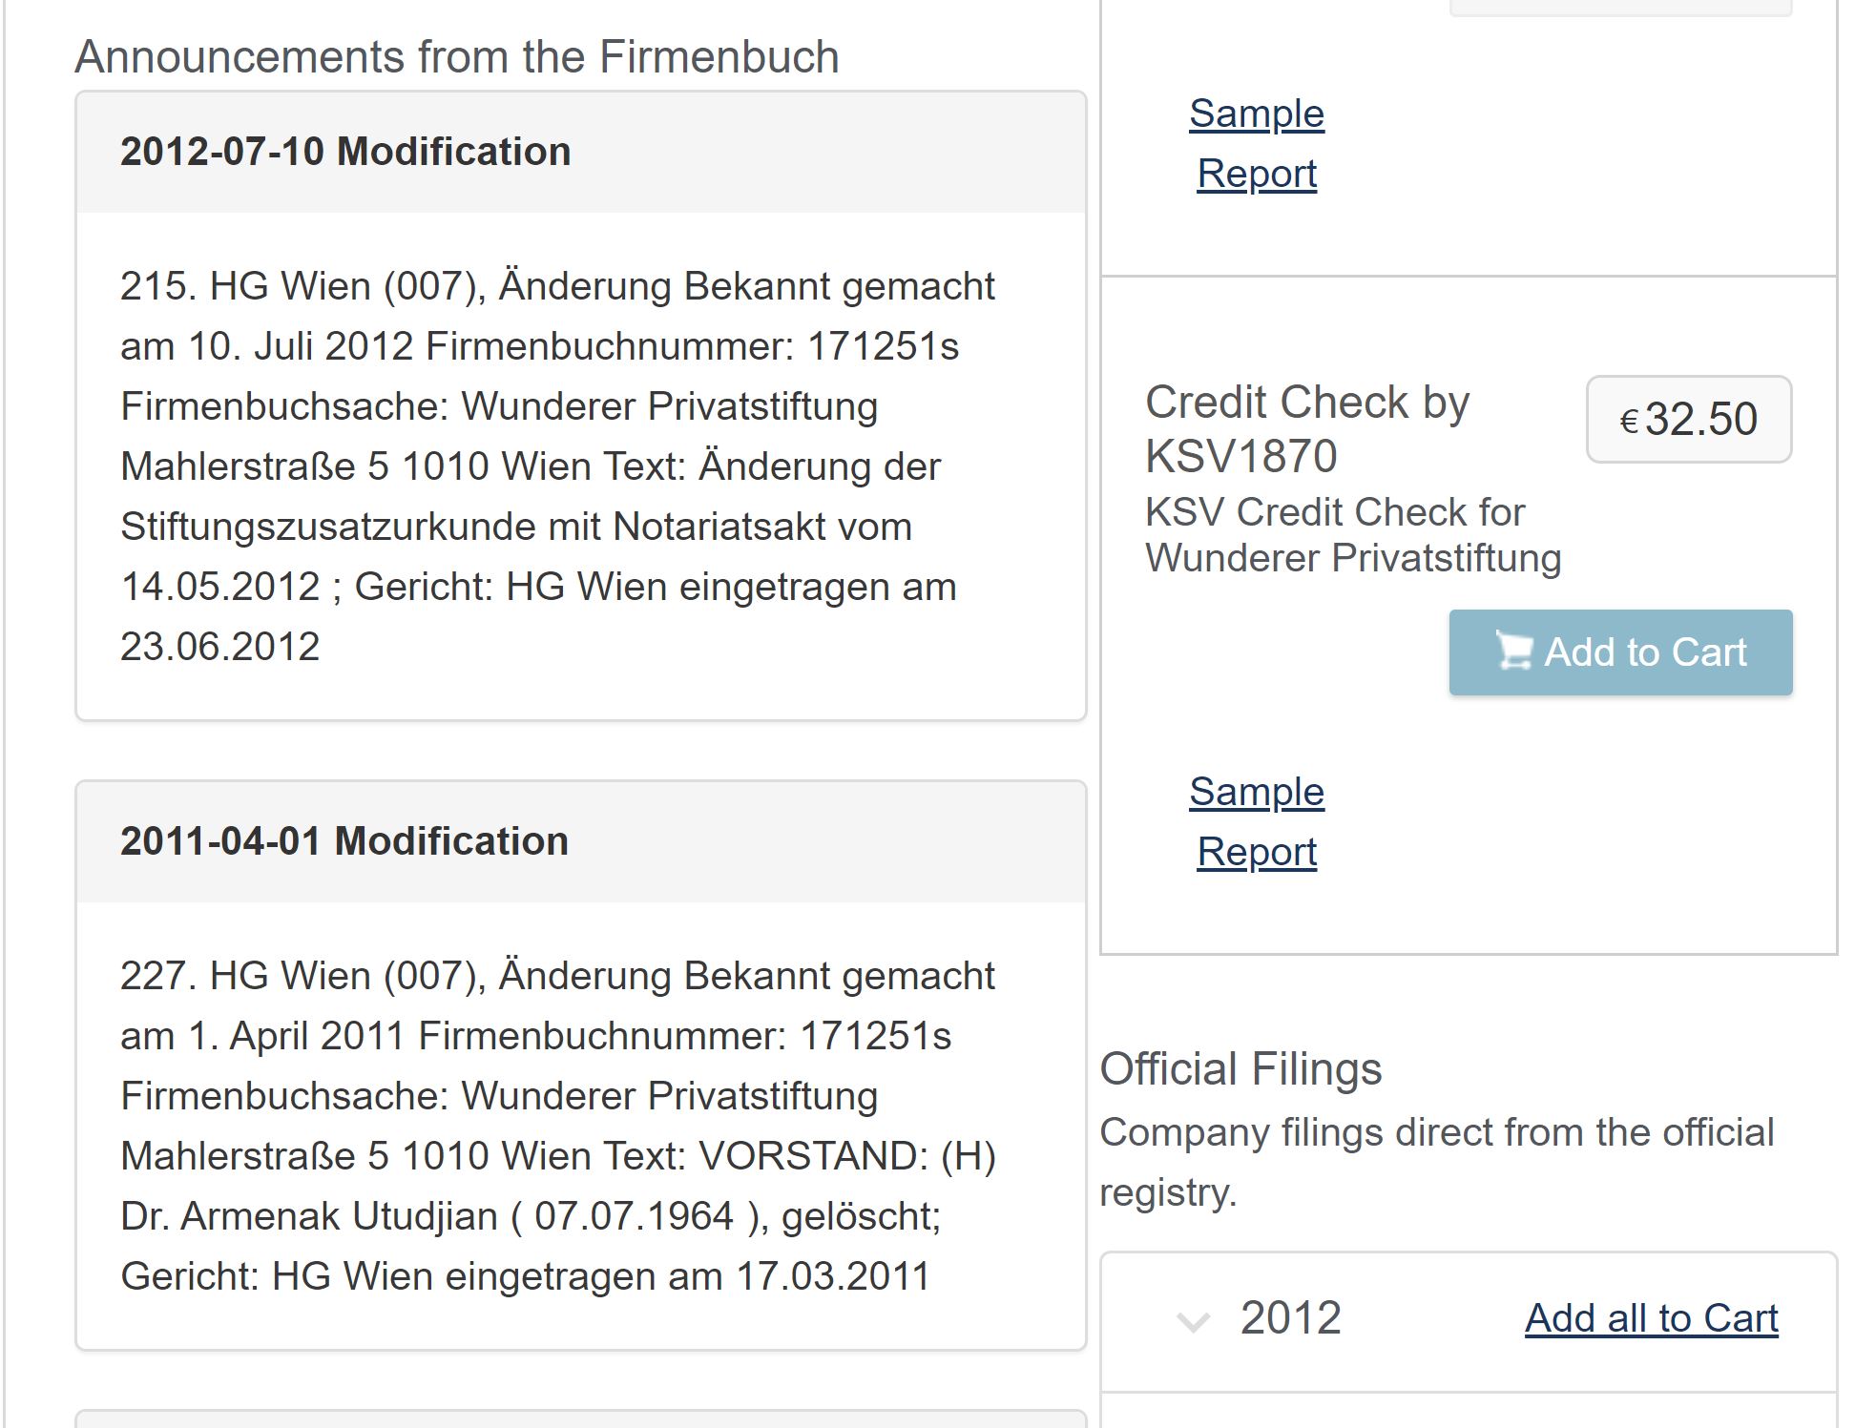Click Announcements from the Firmenbuch heading
The image size is (1876, 1428).
click(x=457, y=56)
